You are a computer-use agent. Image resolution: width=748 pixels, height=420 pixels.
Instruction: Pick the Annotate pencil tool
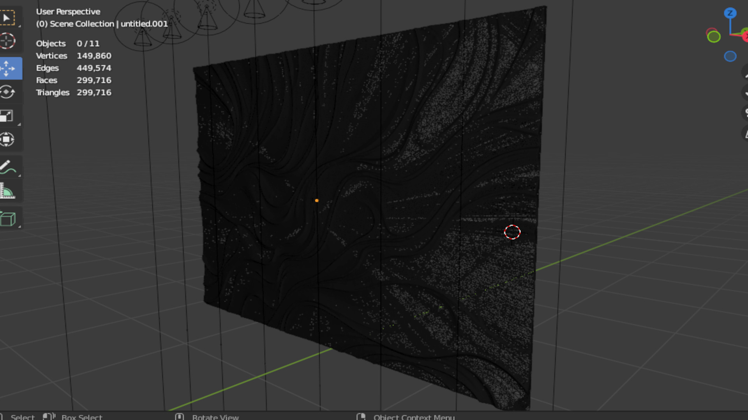8,167
